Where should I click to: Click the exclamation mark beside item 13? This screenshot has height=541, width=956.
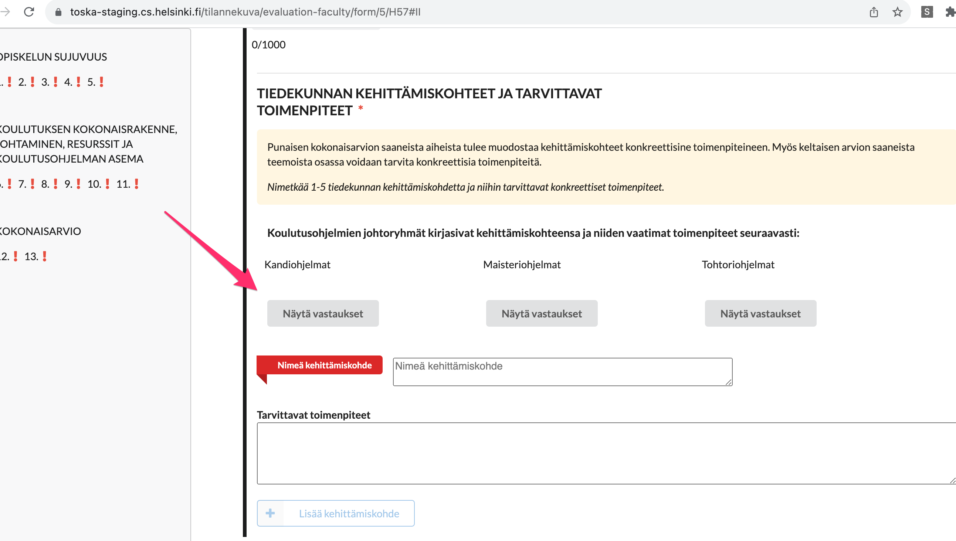click(x=44, y=256)
